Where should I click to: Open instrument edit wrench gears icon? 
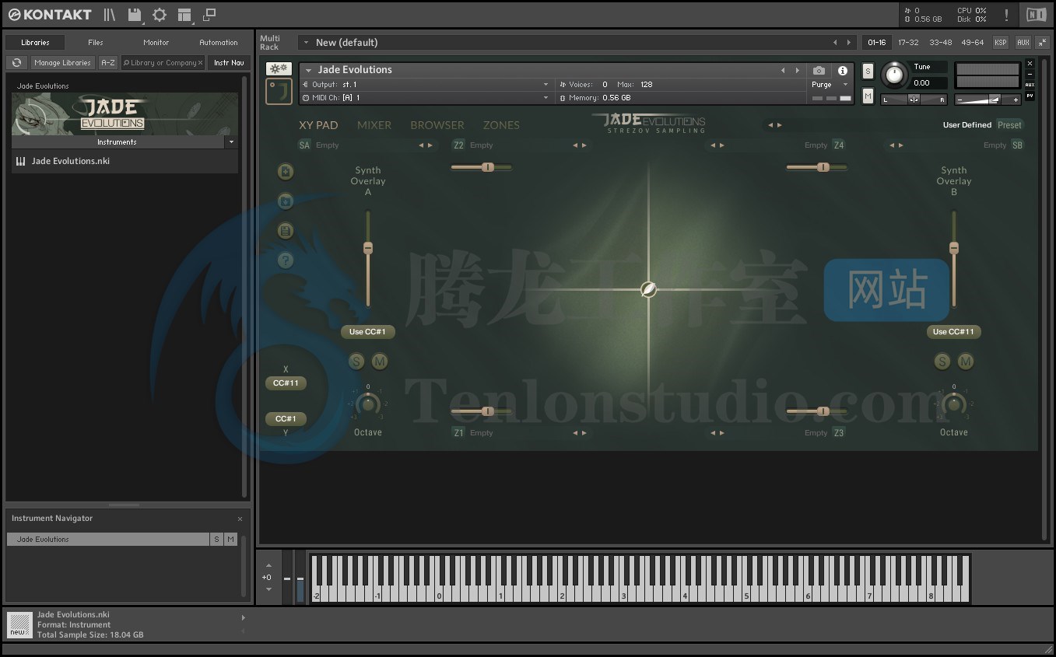click(x=279, y=69)
